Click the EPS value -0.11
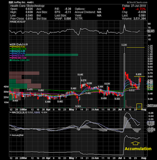Viewport: 157px width, 160px height. point(68,12)
